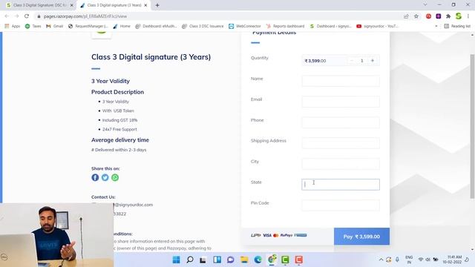This screenshot has width=475, height=267.
Task: Open Task View on taskbar
Action: 203,260
